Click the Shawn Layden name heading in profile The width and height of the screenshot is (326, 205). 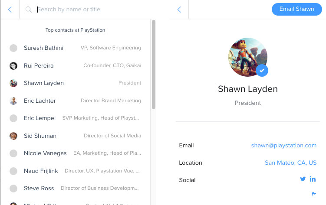247,89
